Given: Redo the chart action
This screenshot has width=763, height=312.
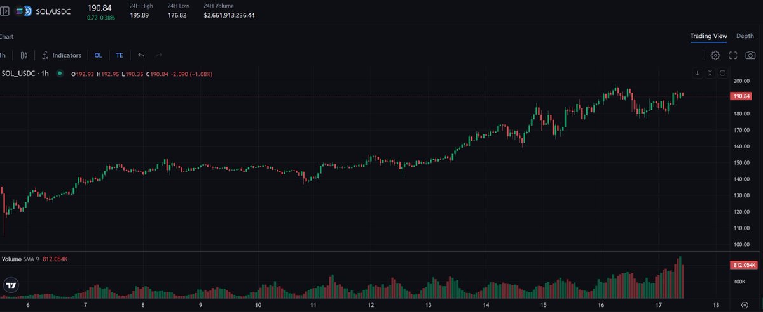Looking at the screenshot, I should (159, 55).
